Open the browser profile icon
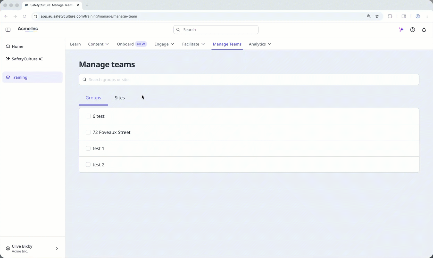Screen dimensions: 433x258 (418, 16)
